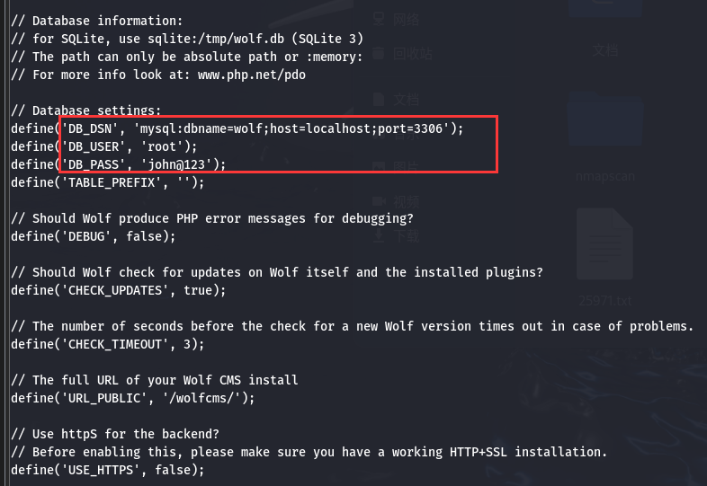
Task: Click the TABLE_PREFIX define line
Action: tap(108, 183)
